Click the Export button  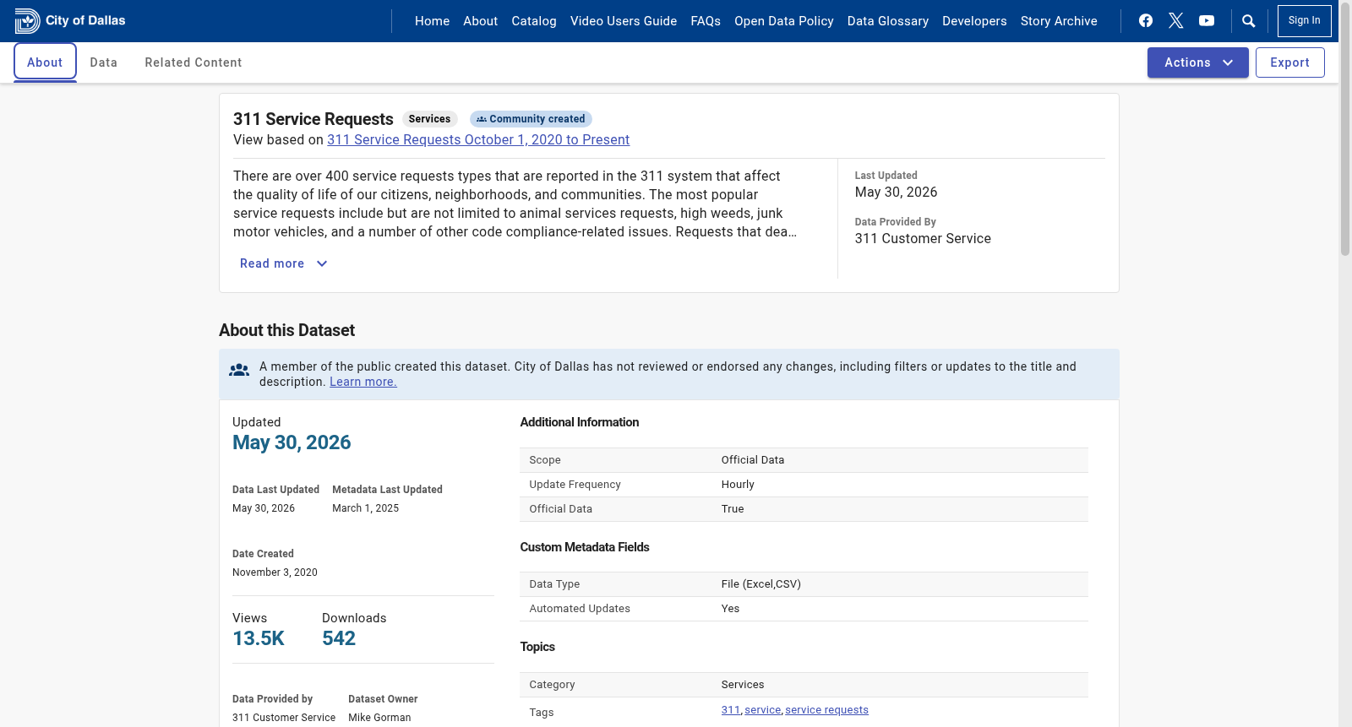(x=1289, y=62)
